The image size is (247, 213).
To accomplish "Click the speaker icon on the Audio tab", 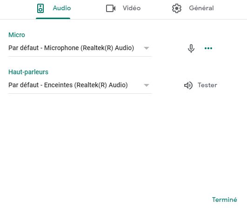I will tap(40, 8).
